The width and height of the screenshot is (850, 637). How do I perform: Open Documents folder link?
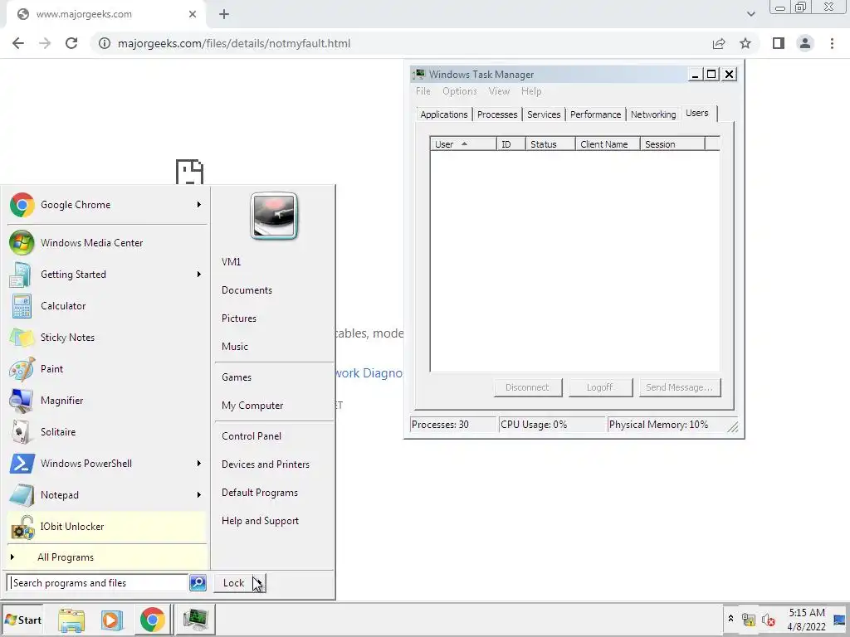(247, 289)
